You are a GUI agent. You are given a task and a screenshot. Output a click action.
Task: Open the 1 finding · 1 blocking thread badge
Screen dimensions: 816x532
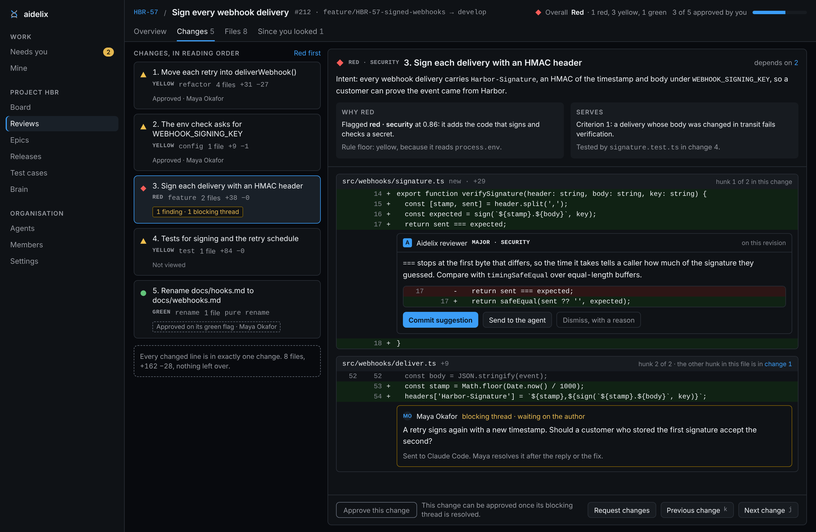pos(197,212)
